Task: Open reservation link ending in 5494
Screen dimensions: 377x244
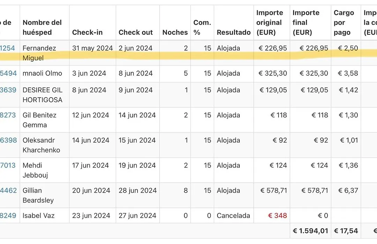Action: pos(8,73)
